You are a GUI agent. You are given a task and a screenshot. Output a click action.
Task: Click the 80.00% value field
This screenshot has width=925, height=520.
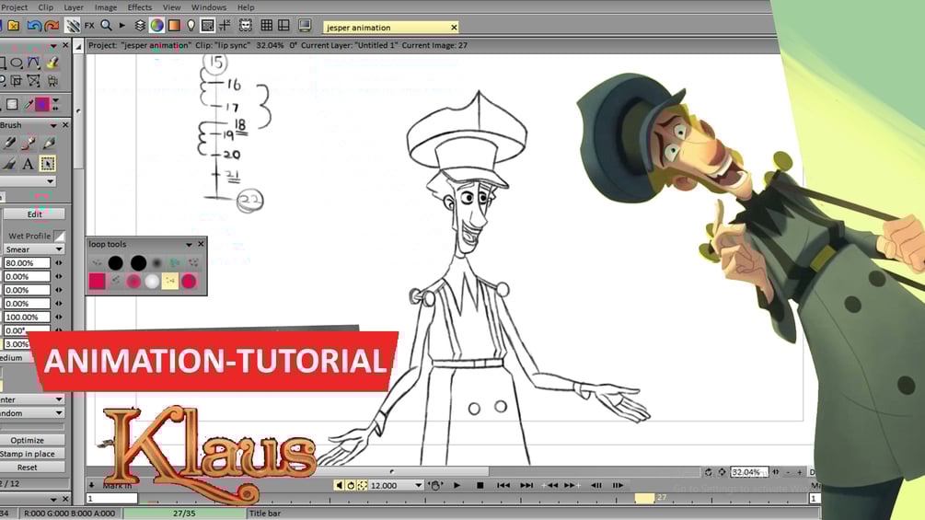click(27, 263)
